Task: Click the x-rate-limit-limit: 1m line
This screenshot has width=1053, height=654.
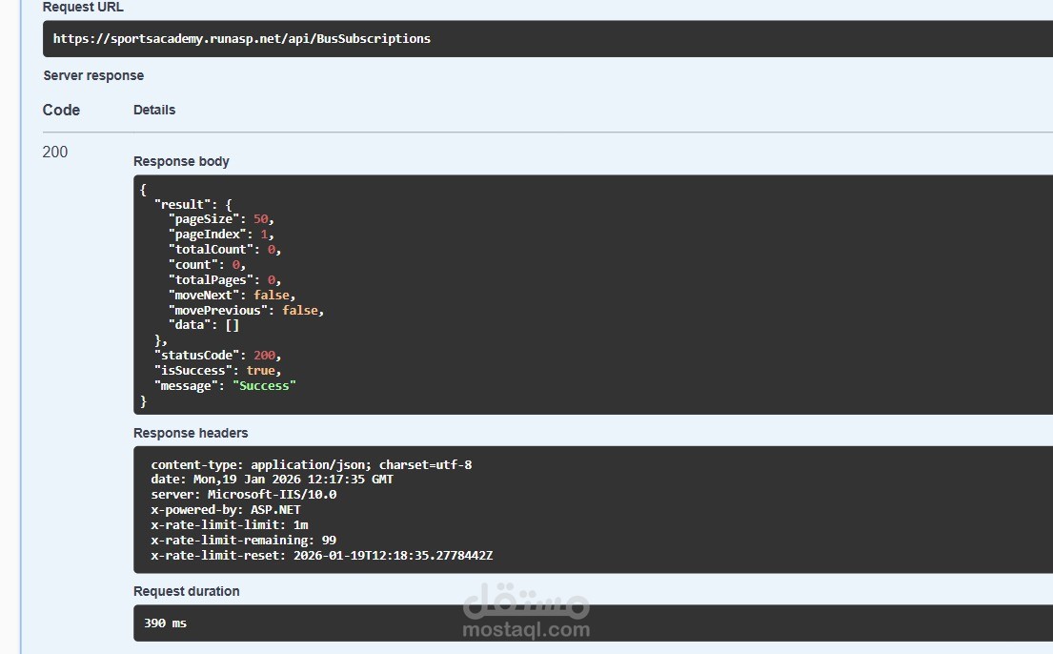Action: pyautogui.click(x=230, y=525)
